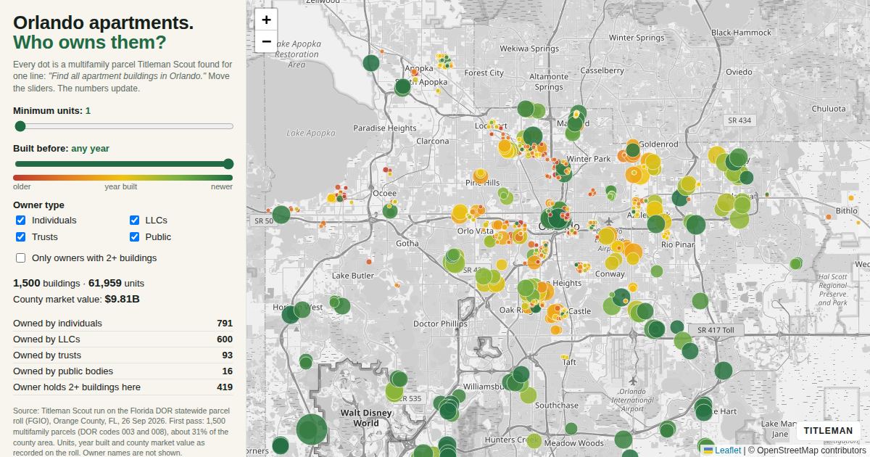The height and width of the screenshot is (457, 870).
Task: Click the large green dot near Rio Pinar
Action: pos(695,225)
